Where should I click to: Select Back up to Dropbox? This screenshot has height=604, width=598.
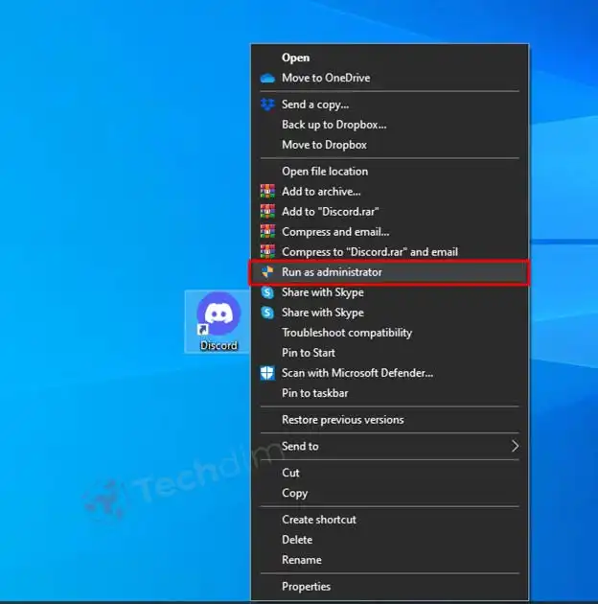point(333,125)
